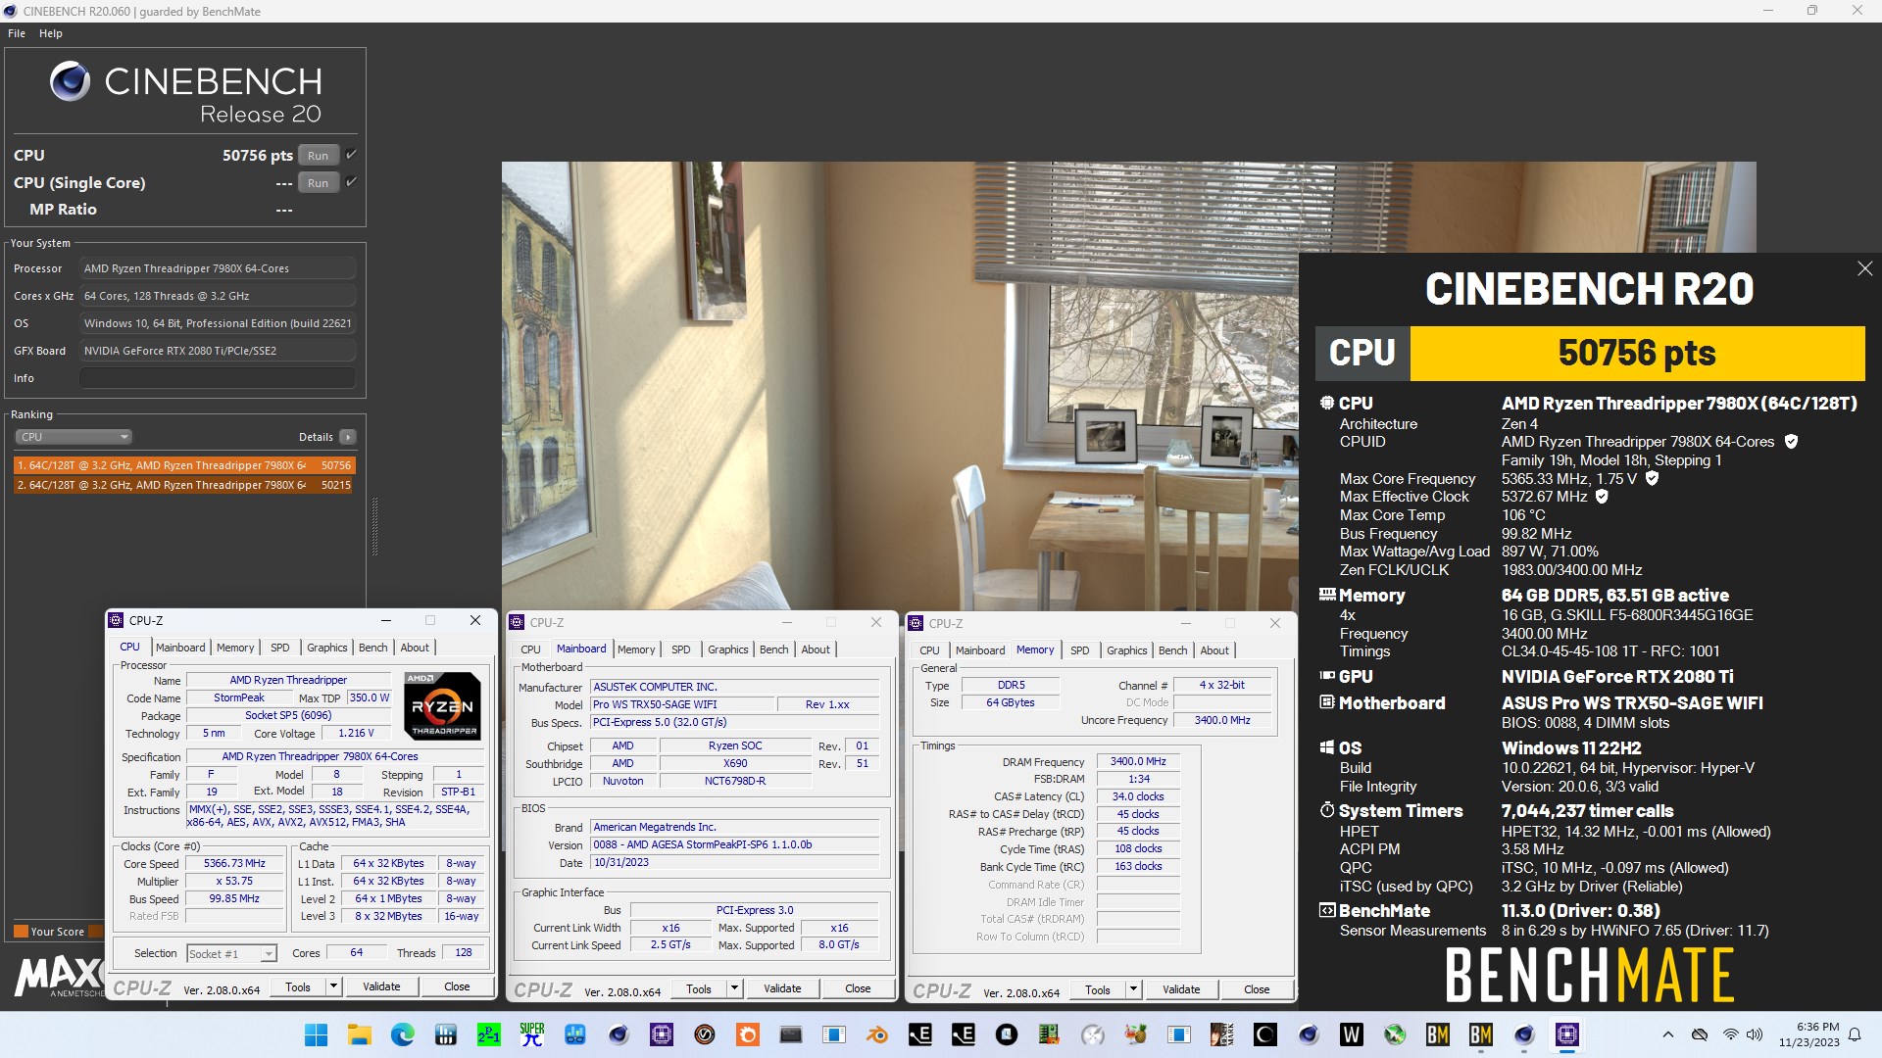Open Geekbench glasses icon in taskbar
Viewport: 1882px width, 1058px height.
(574, 1034)
